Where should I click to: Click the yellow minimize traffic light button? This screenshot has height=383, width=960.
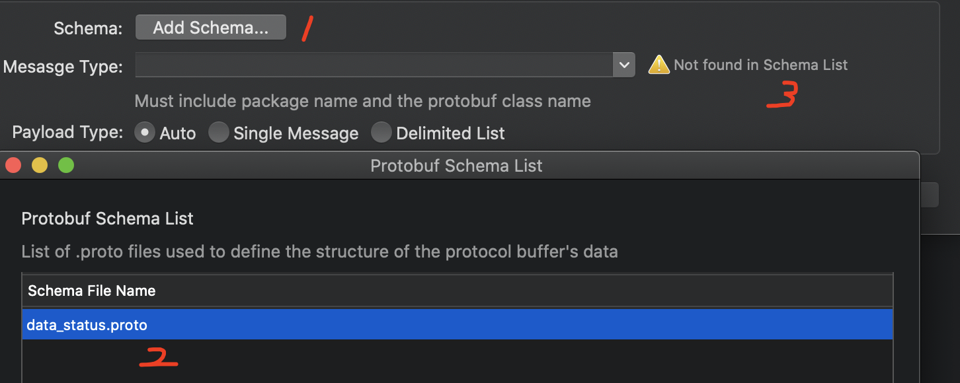(39, 165)
